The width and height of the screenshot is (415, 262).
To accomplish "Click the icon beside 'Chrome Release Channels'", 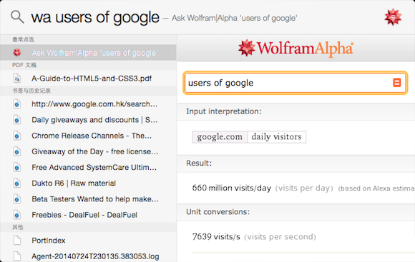I will point(17,136).
